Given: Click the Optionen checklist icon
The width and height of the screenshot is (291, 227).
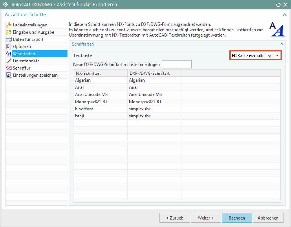Looking at the screenshot, I should click(9, 46).
